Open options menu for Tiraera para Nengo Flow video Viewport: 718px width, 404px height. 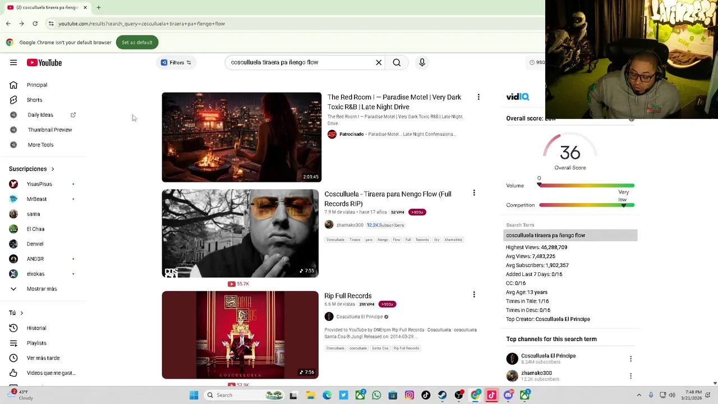pos(474,193)
